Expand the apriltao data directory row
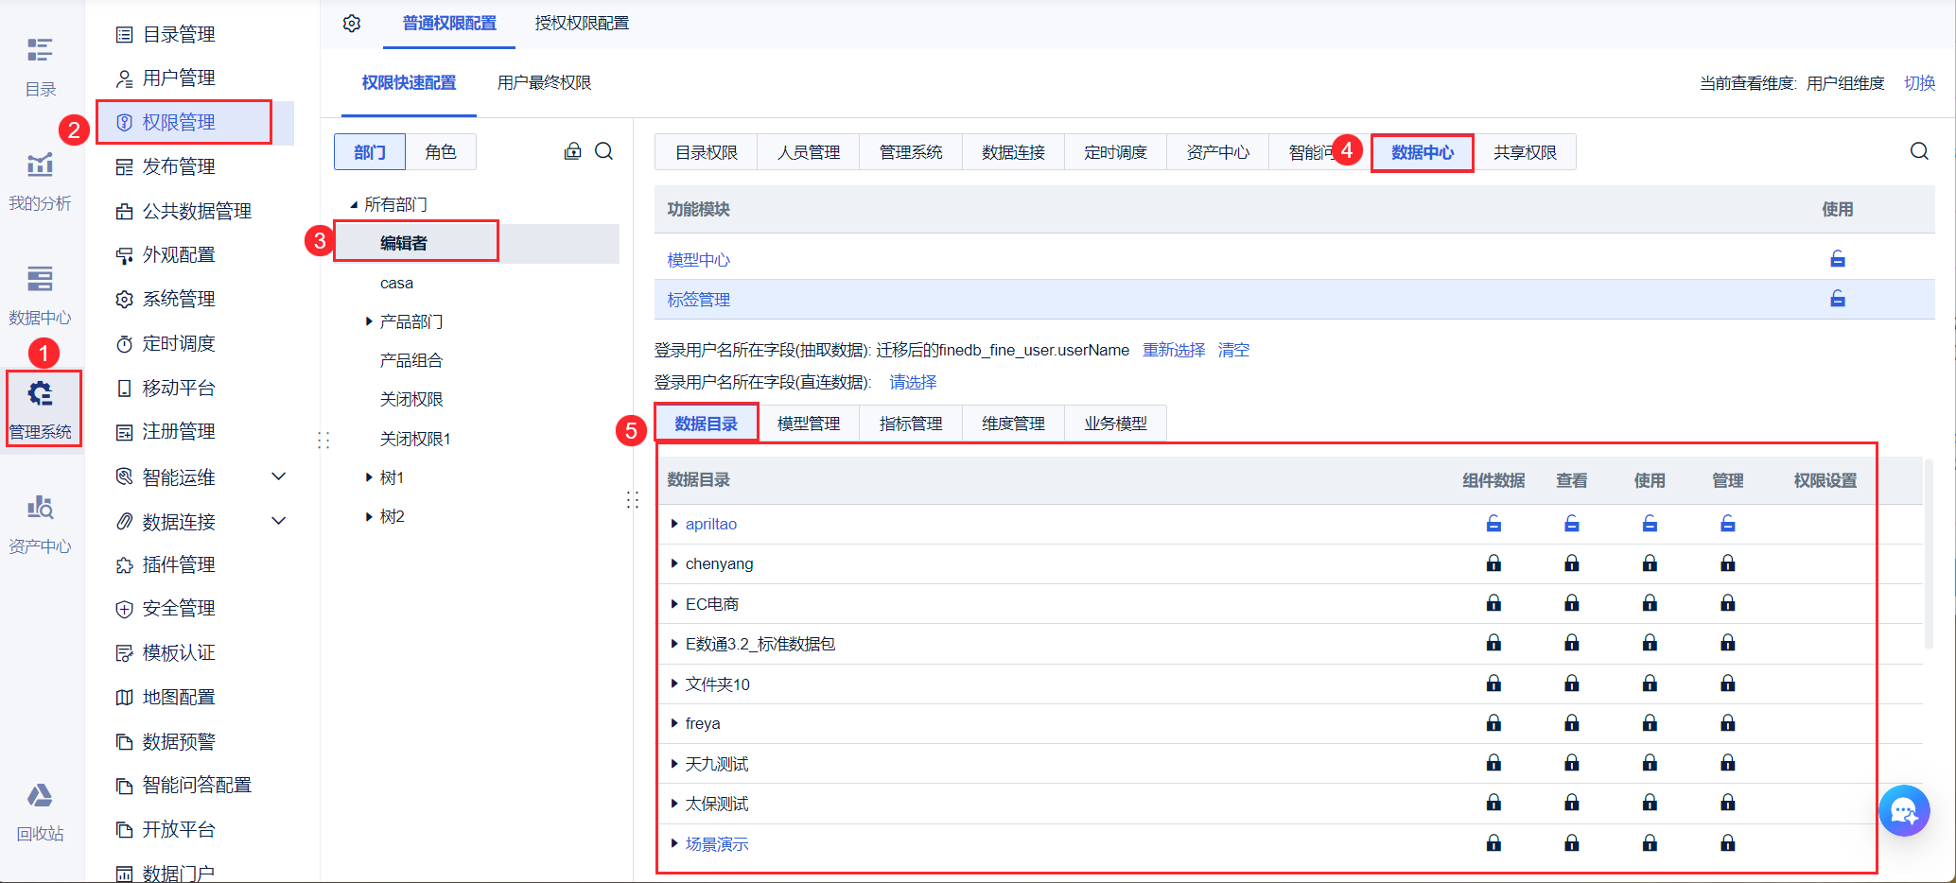 [x=674, y=524]
